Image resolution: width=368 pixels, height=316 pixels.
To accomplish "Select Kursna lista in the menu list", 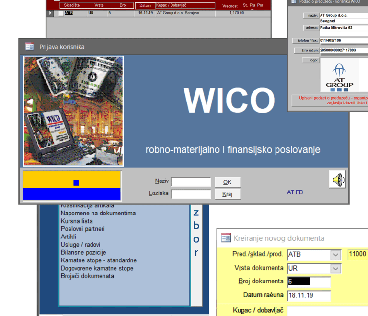I will click(x=77, y=221).
